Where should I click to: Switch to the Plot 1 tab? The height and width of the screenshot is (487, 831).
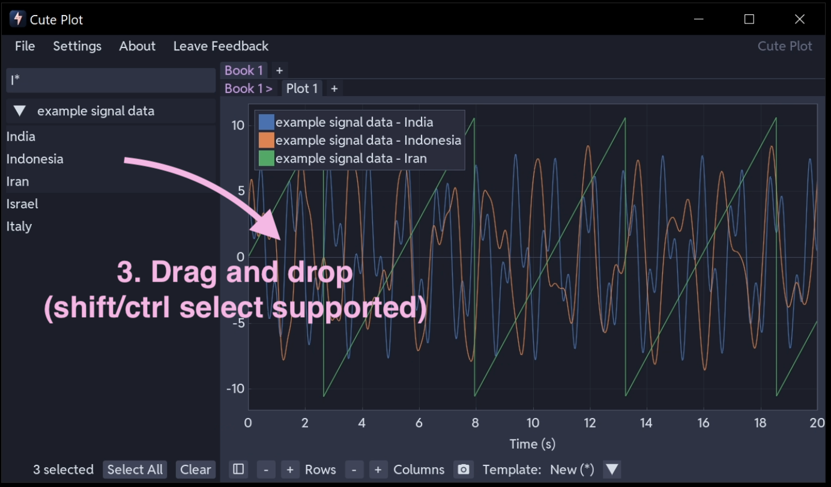(301, 88)
